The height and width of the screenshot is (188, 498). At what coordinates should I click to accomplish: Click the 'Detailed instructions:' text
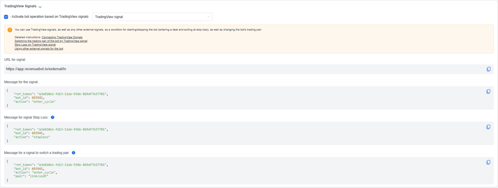click(28, 37)
